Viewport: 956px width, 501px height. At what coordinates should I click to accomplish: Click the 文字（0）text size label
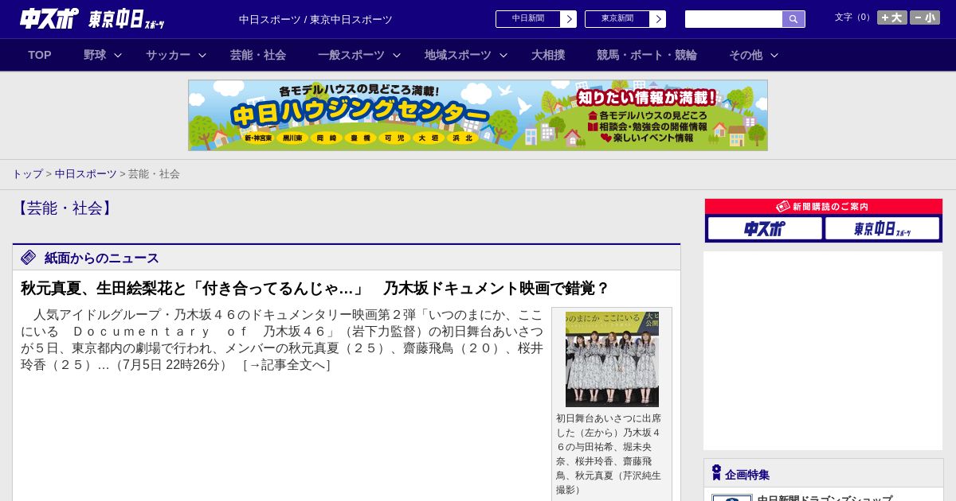854,17
